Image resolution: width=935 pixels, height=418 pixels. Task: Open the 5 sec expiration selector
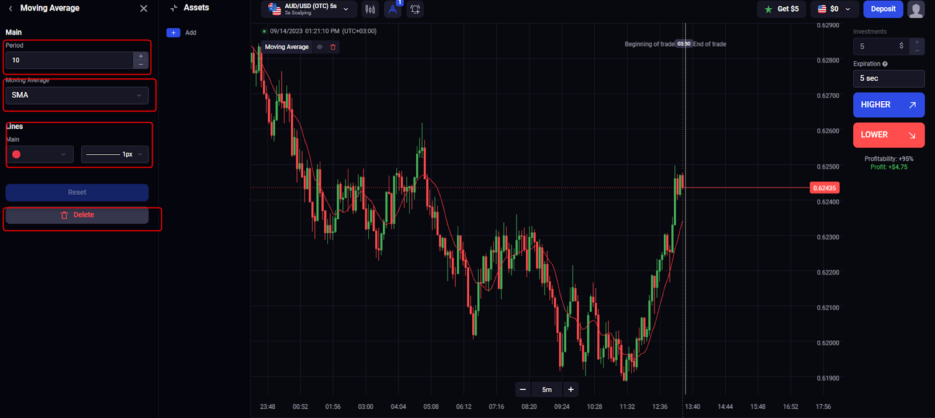[x=889, y=78]
